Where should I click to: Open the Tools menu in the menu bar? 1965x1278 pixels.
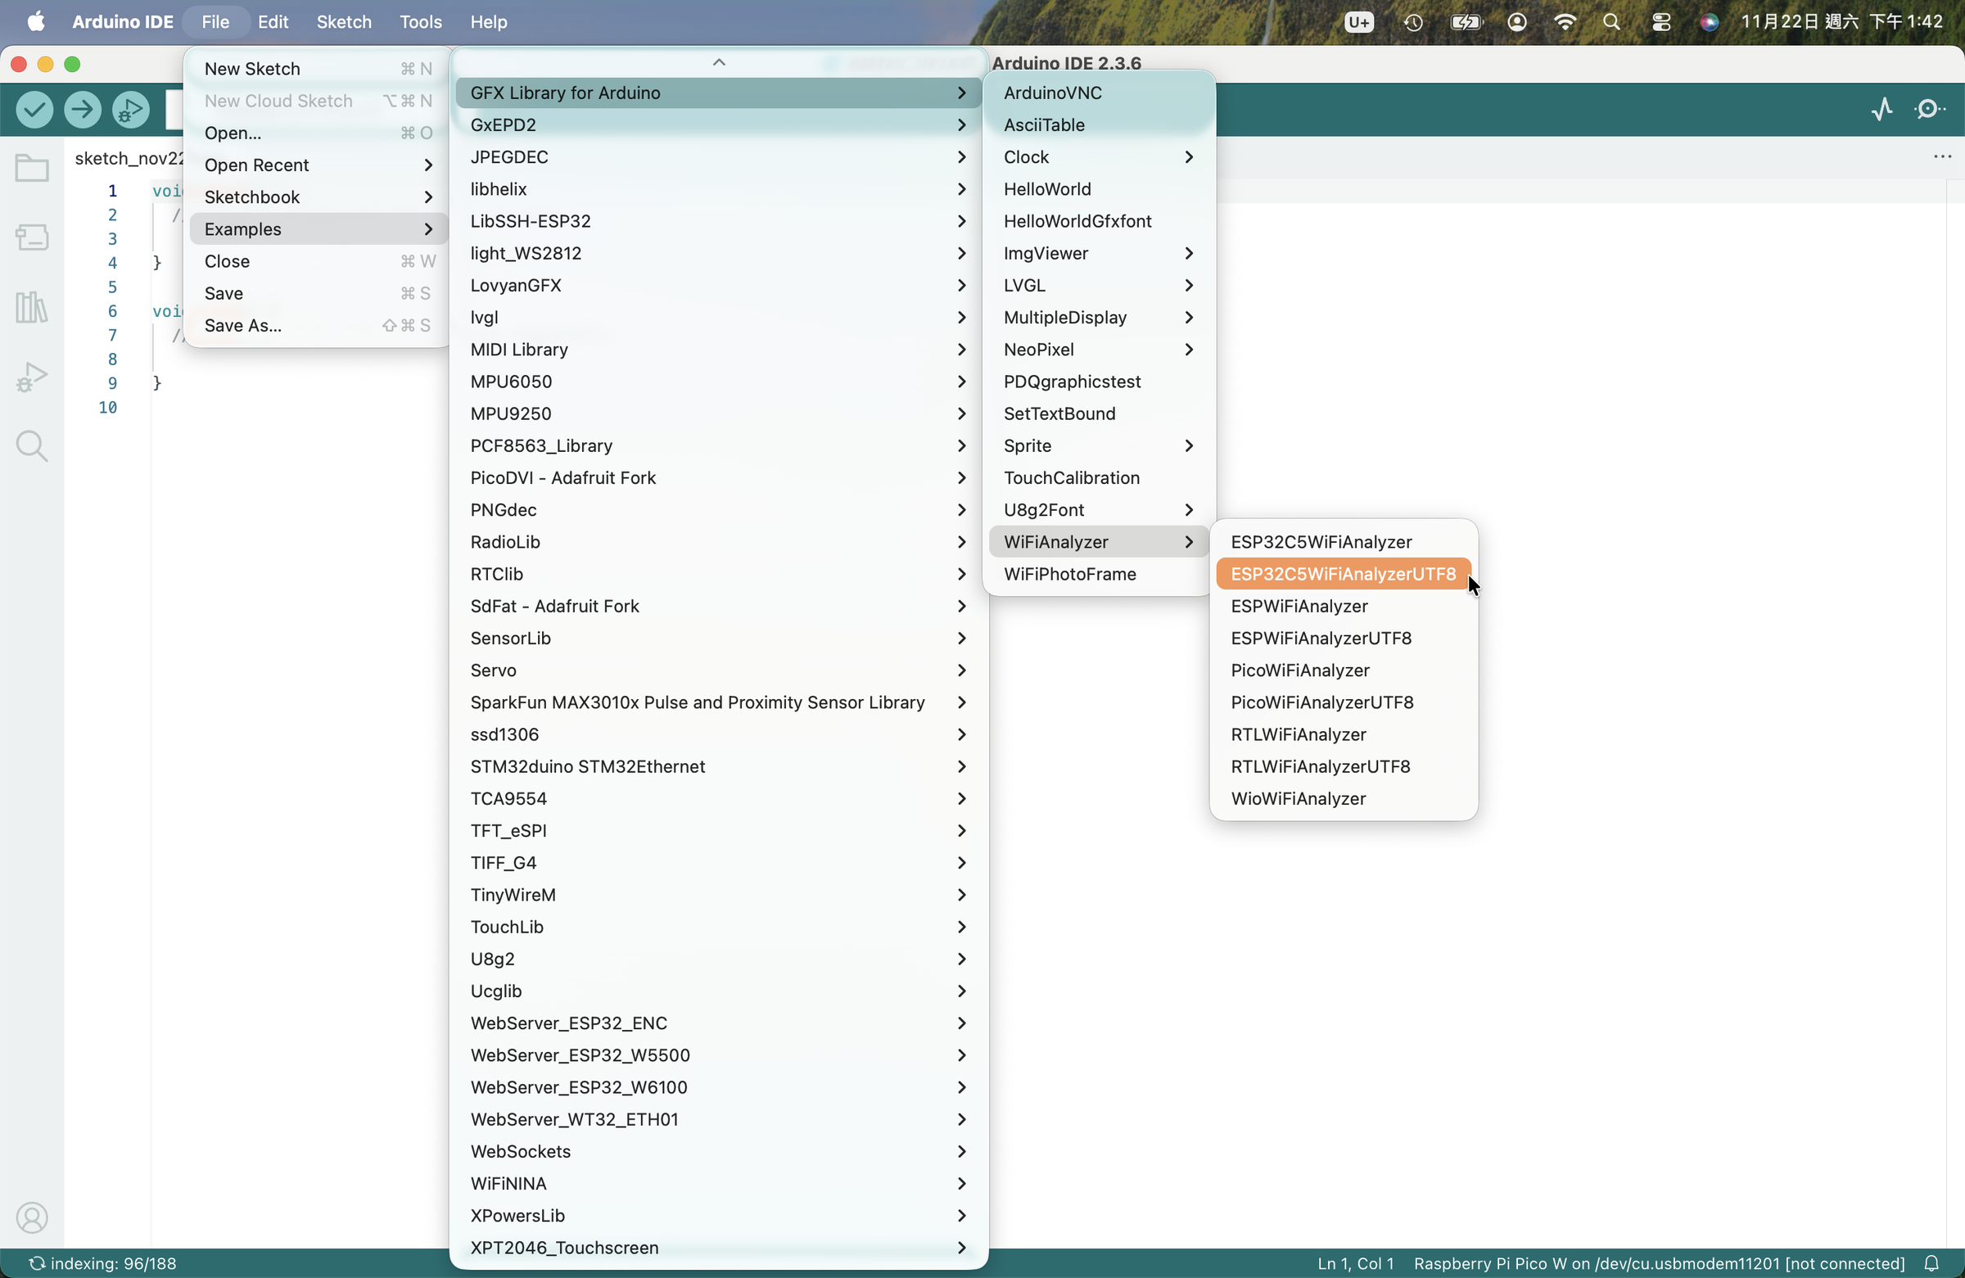point(420,22)
